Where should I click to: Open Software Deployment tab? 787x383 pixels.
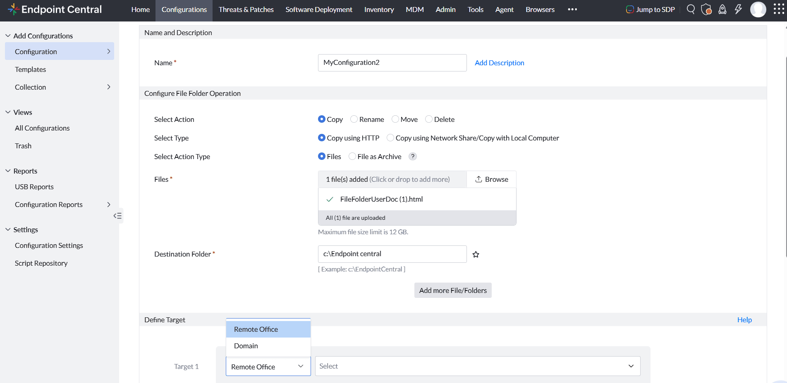coord(319,10)
